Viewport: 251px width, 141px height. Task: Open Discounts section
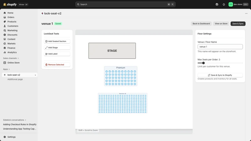[x=12, y=35]
